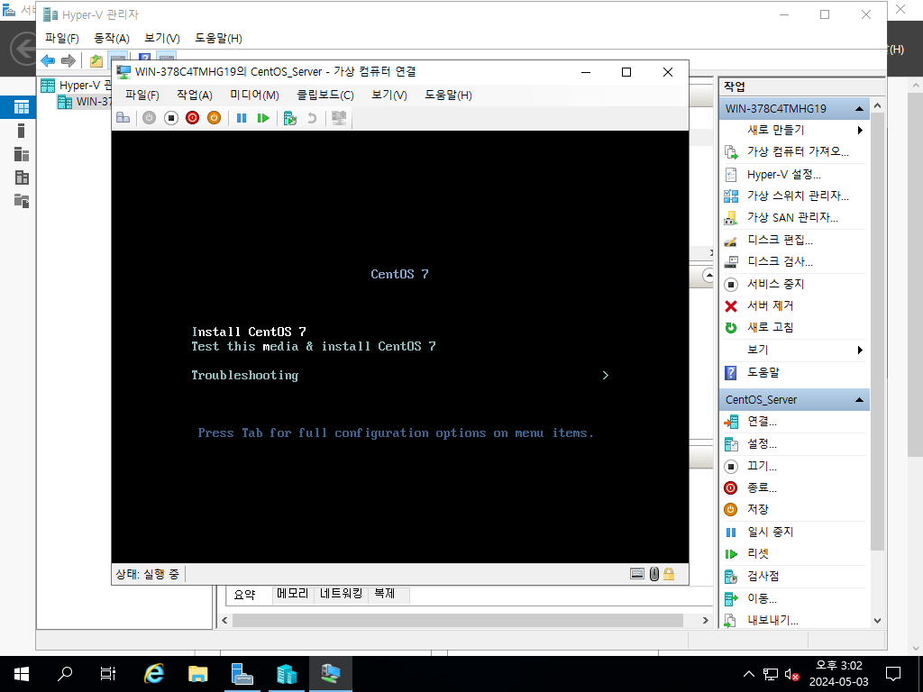Switch to 메모리 tab

[x=293, y=594]
